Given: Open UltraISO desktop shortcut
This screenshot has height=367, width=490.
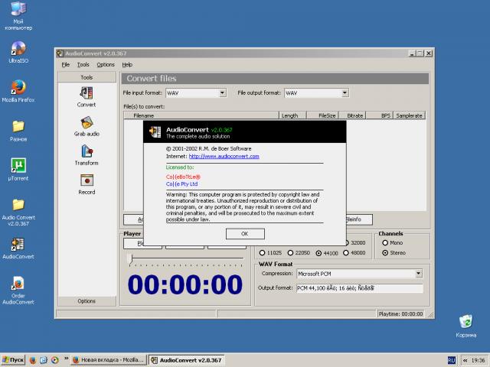Looking at the screenshot, I should pos(18,50).
